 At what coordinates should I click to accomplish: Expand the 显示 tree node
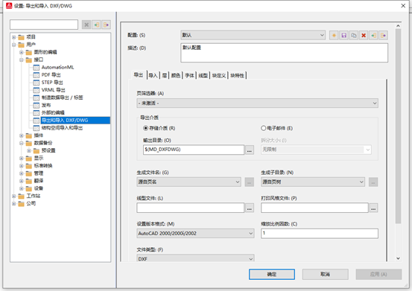pos(22,159)
